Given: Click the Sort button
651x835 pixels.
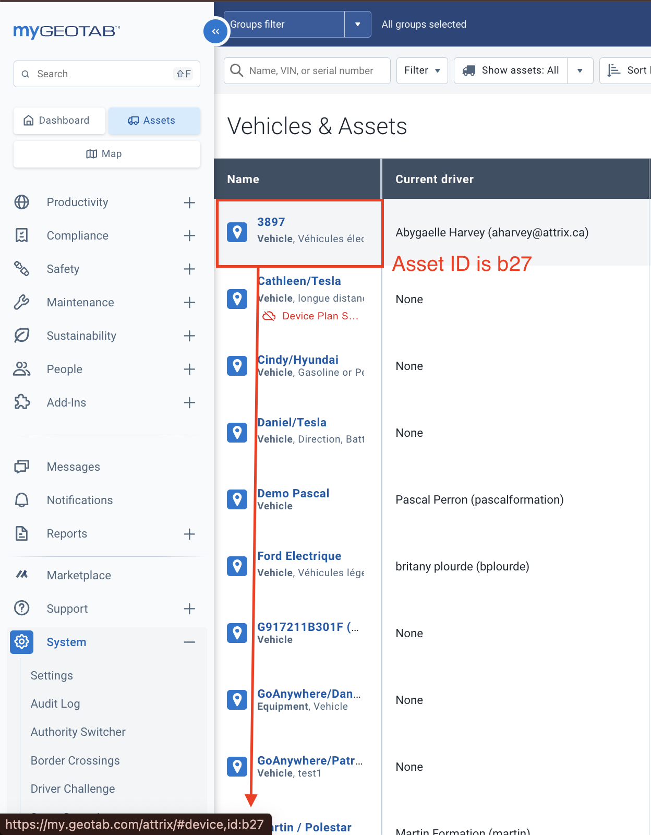Looking at the screenshot, I should click(x=628, y=70).
